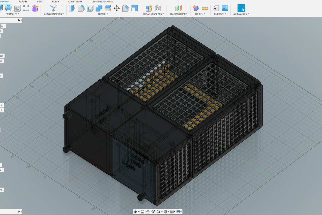This screenshot has height=215, width=322.
Task: Select the Fillet (Abrunden) tool
Action: (x=81, y=8)
